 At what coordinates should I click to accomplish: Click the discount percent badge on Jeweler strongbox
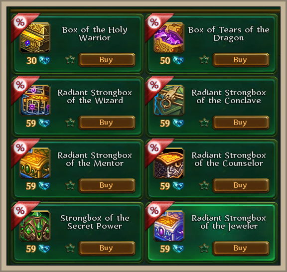click(154, 211)
